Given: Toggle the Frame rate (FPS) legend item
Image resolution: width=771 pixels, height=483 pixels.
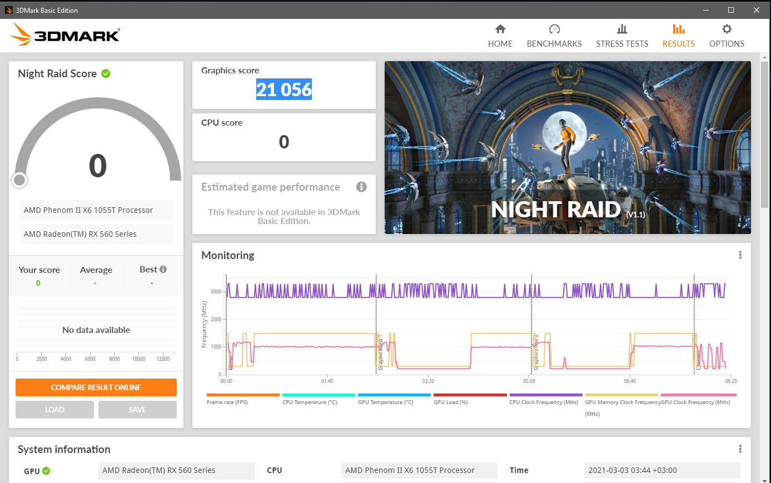Looking at the screenshot, I should 243,399.
